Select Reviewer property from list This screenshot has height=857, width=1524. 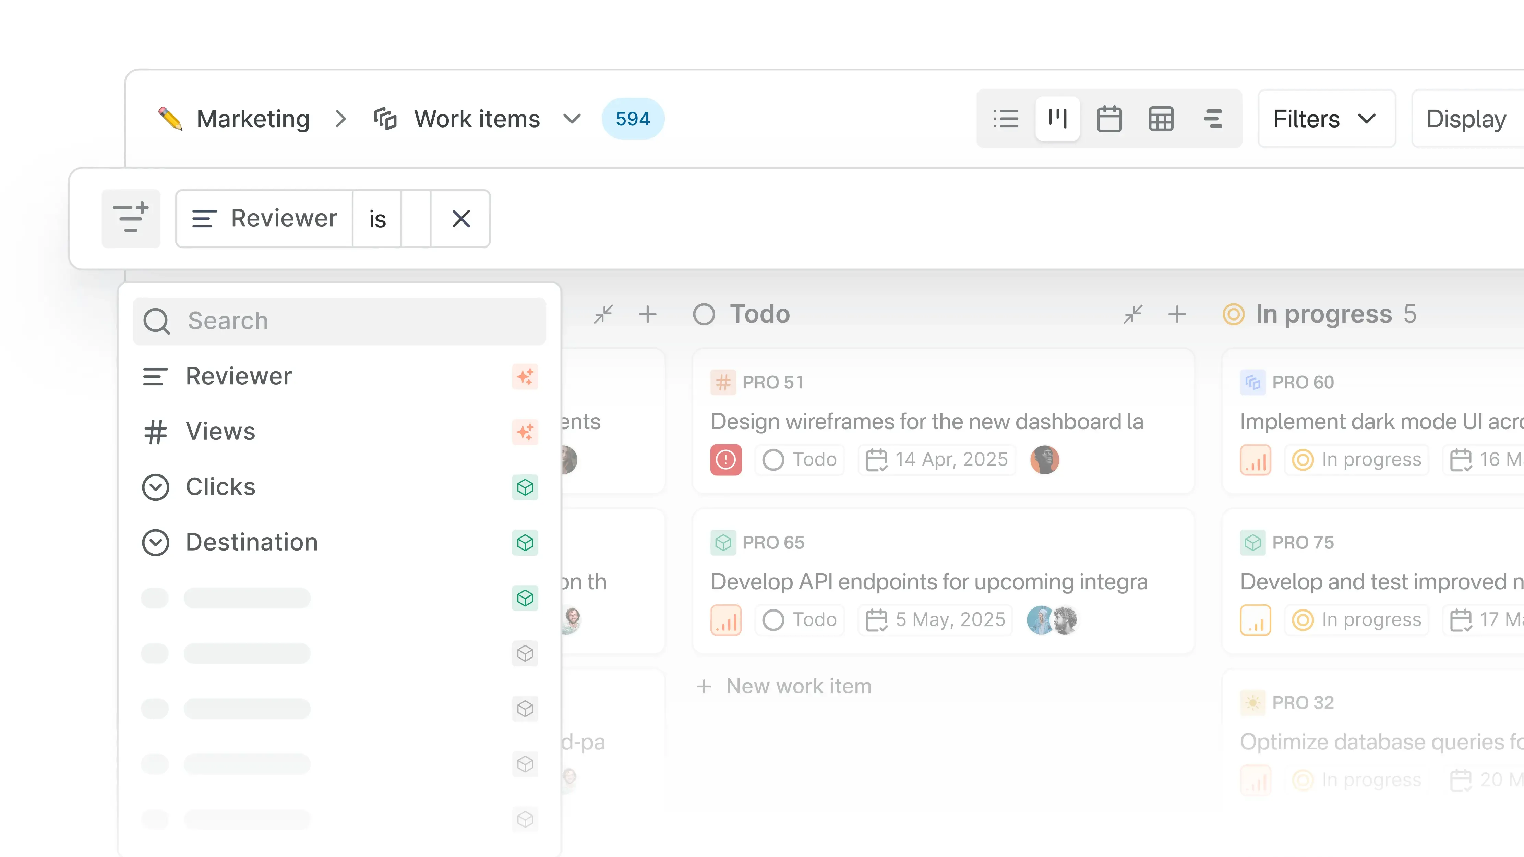pyautogui.click(x=239, y=376)
